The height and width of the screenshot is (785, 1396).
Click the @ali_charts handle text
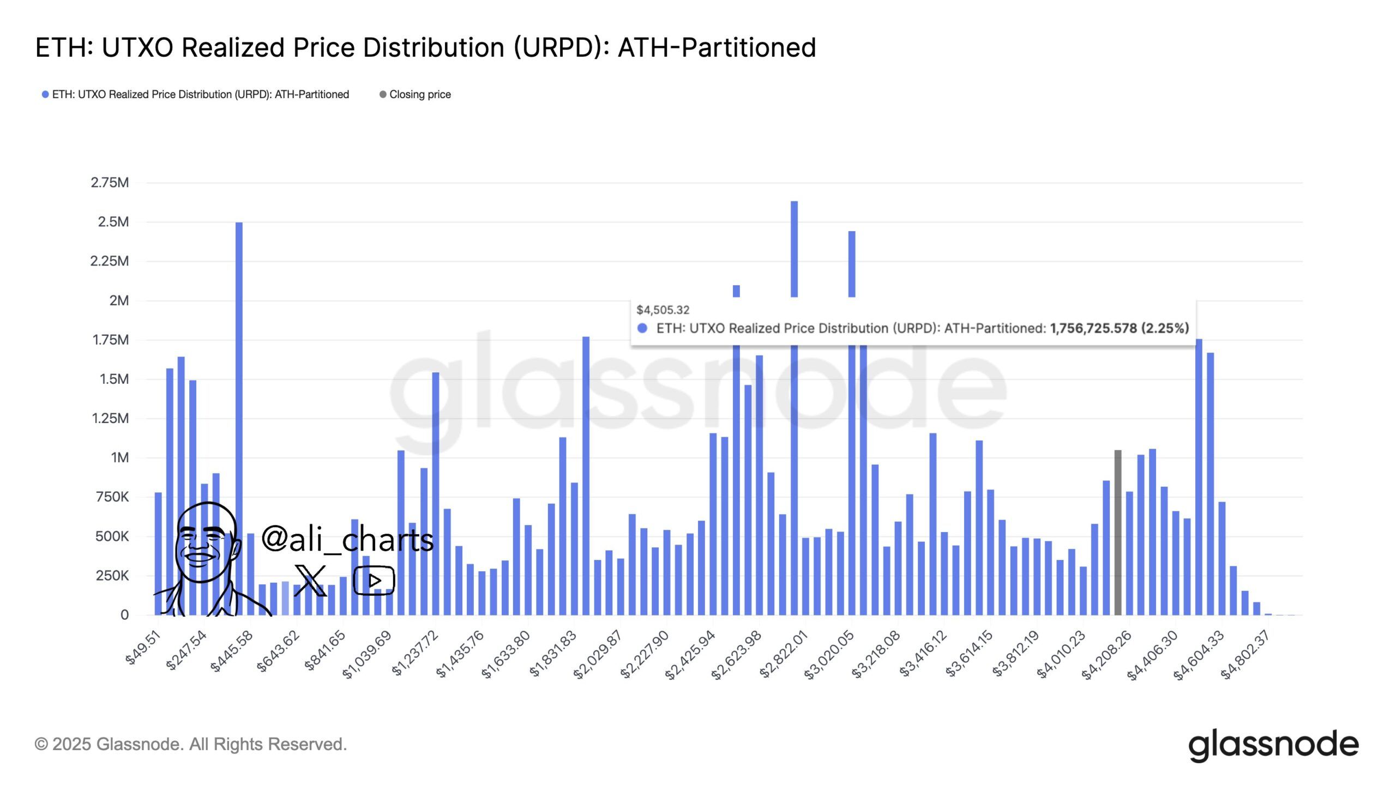347,540
